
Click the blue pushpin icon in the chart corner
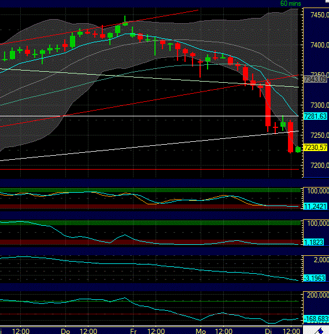coord(319,331)
